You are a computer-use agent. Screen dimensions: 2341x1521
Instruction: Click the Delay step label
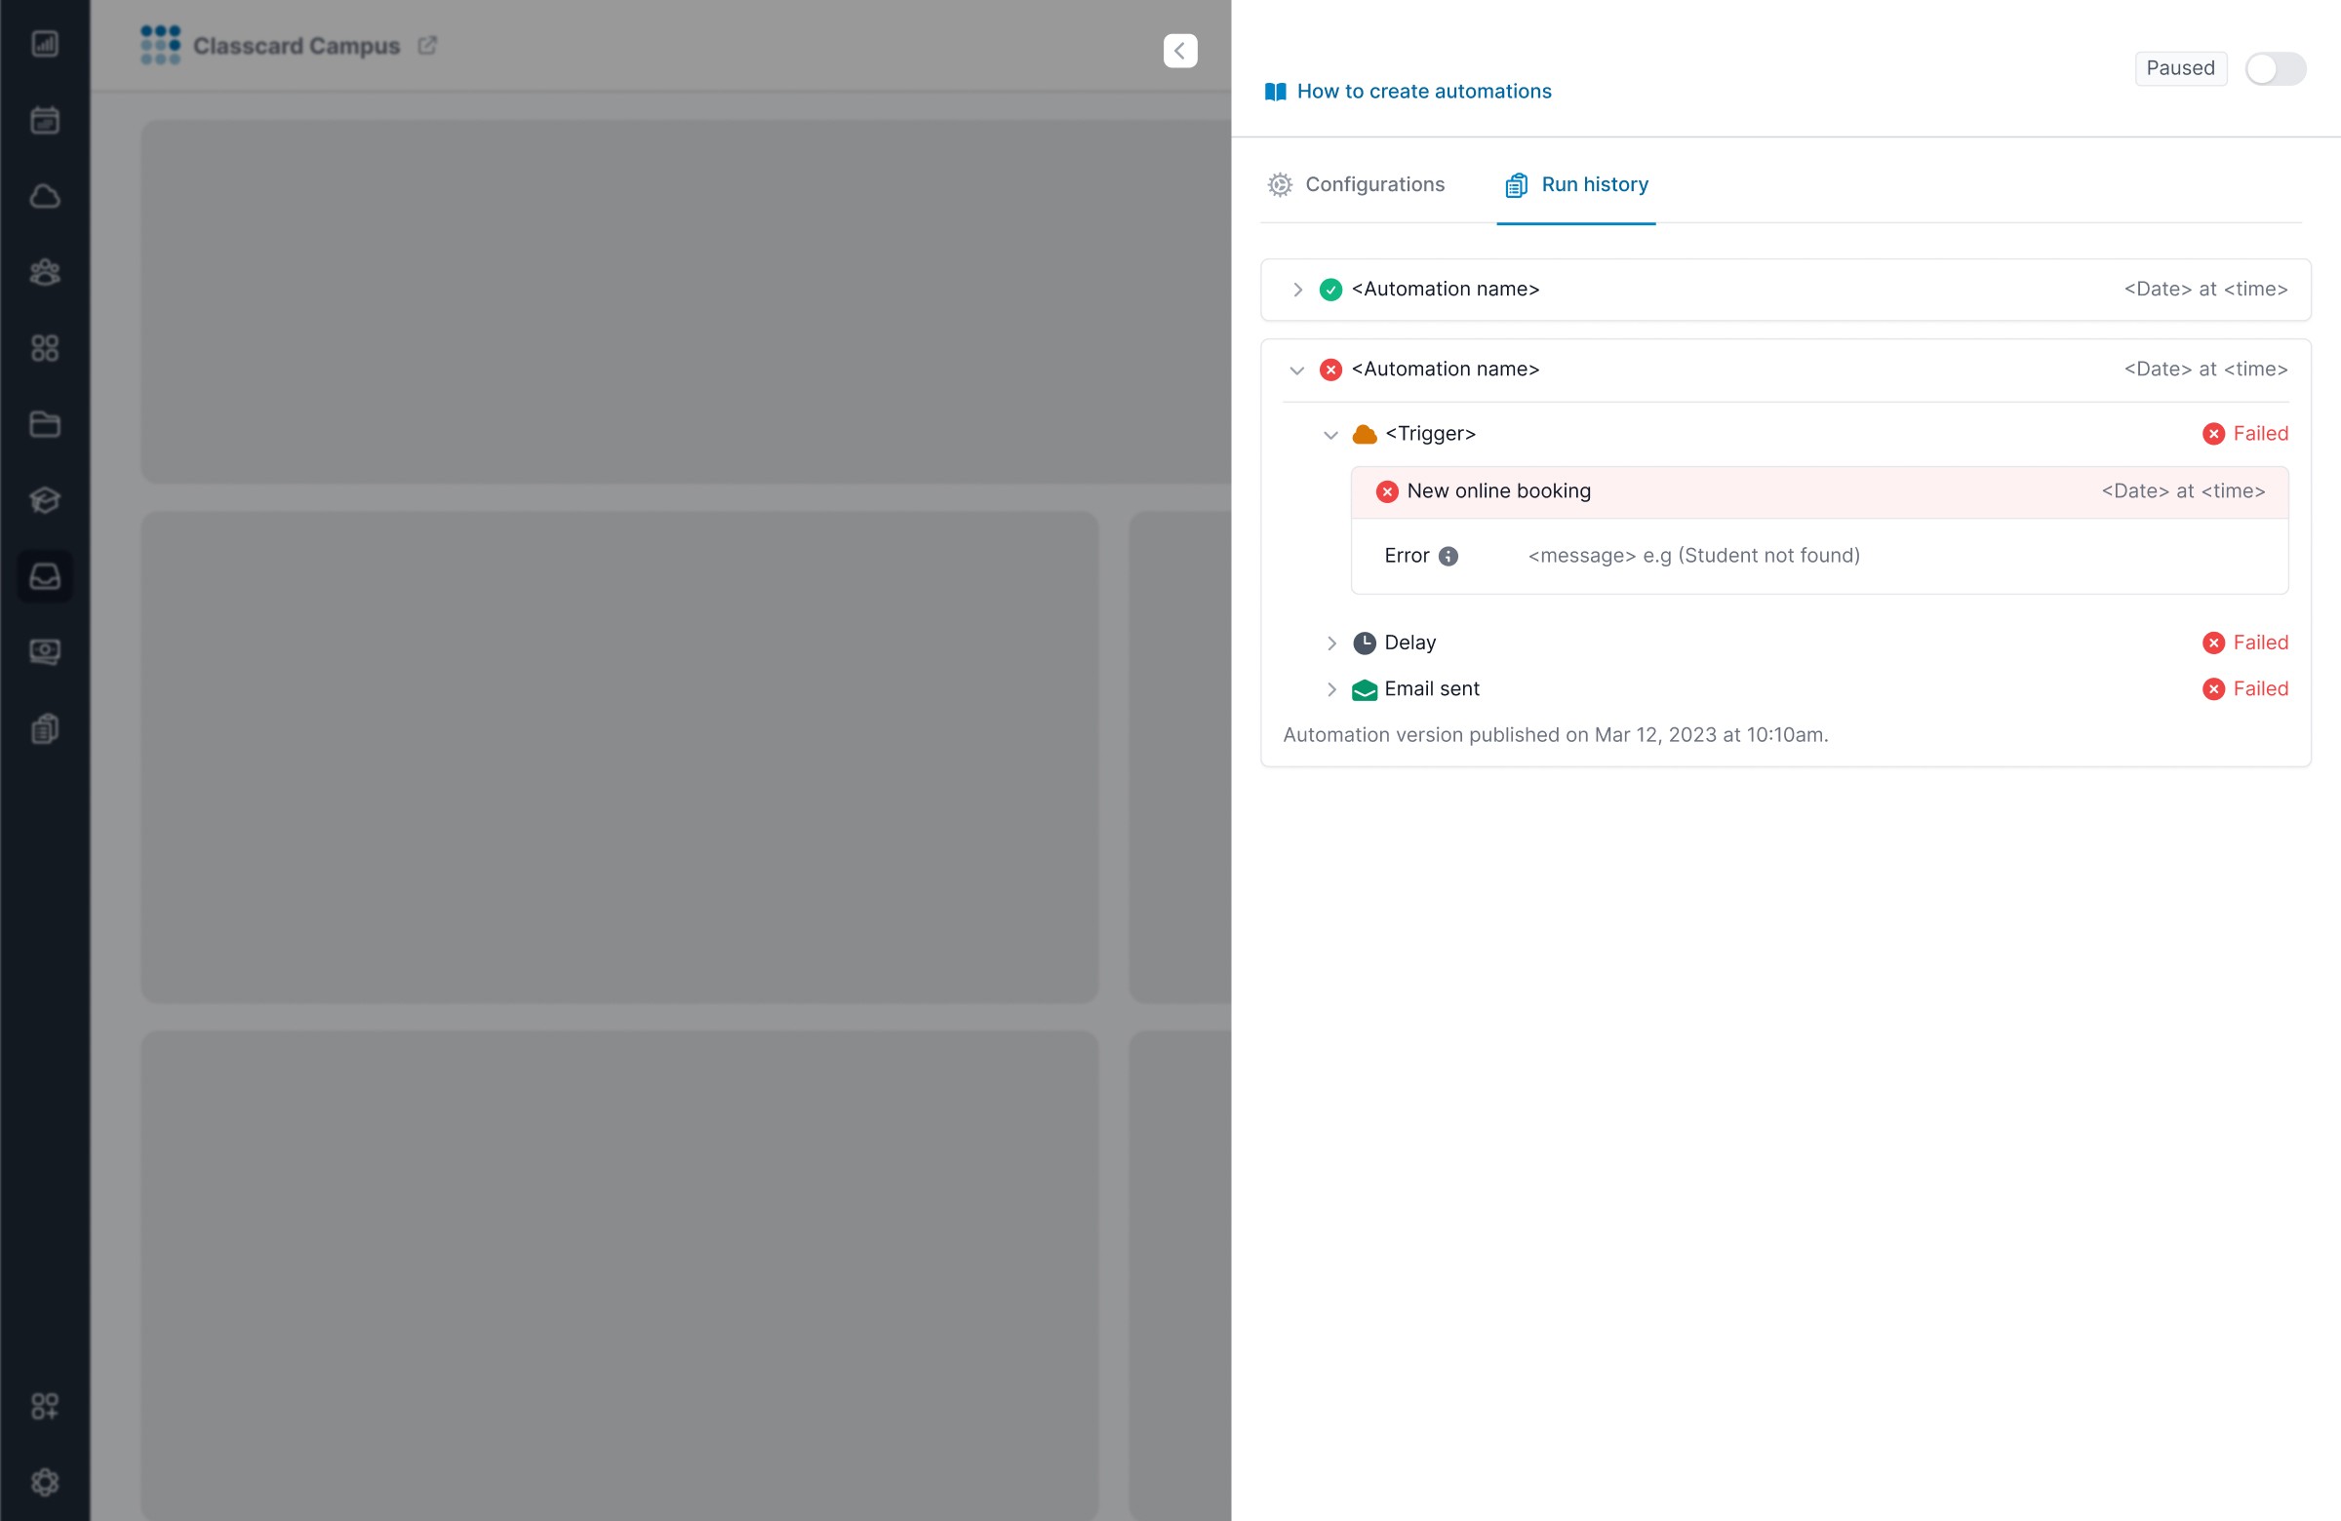coord(1409,643)
